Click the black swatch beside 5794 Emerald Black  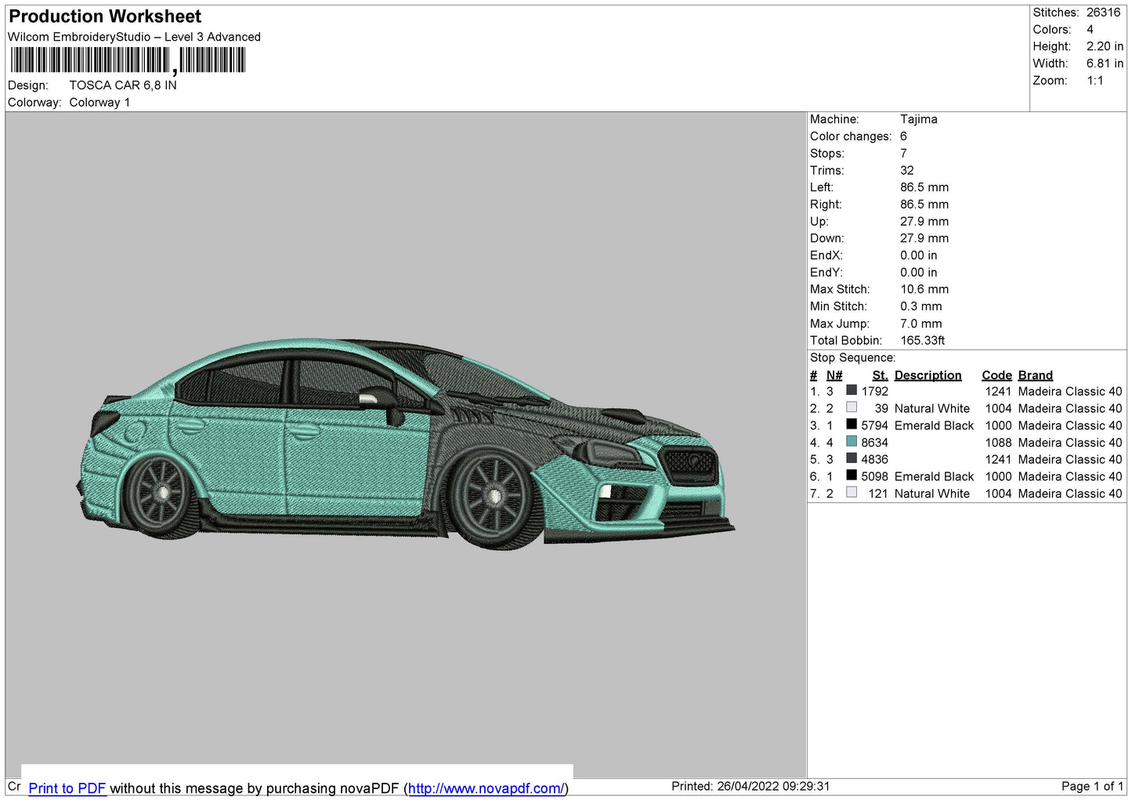tap(852, 425)
